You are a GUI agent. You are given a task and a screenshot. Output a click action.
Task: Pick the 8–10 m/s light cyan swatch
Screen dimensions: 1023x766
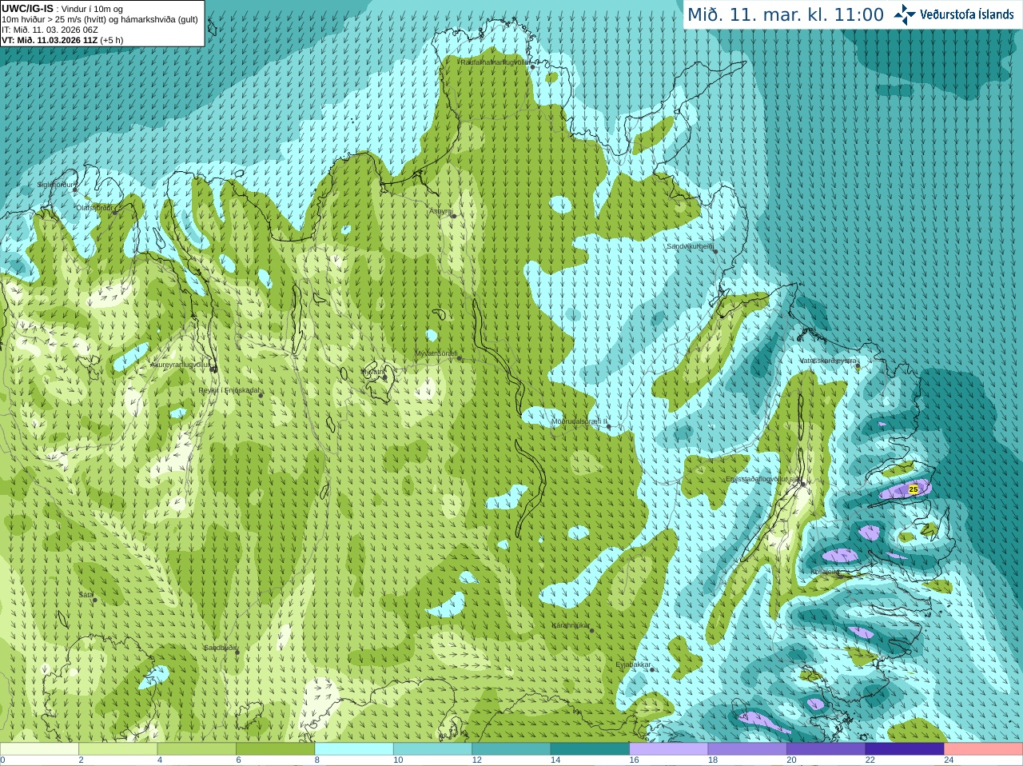point(354,749)
